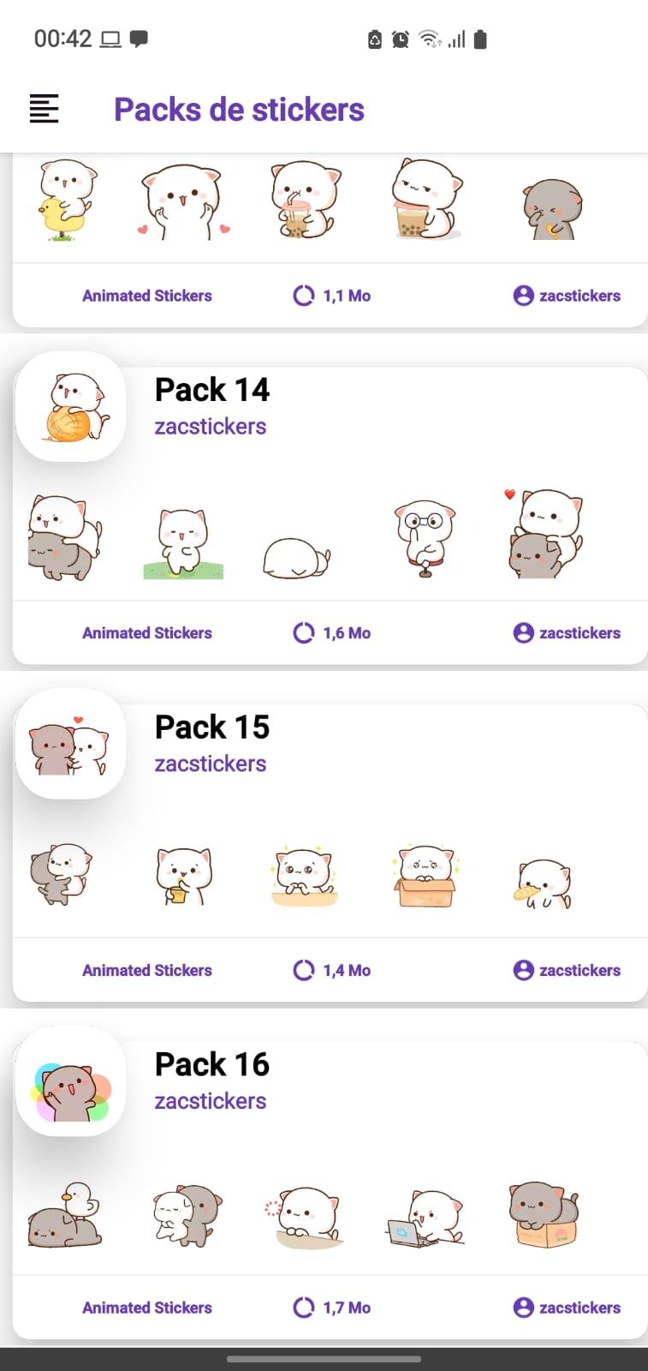Open the Pack 14 title
The image size is (648, 1371).
pos(212,390)
